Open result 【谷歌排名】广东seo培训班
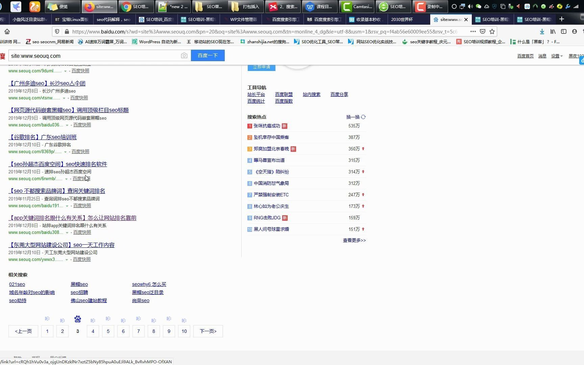Screen dimensions: 584x365 (43, 137)
